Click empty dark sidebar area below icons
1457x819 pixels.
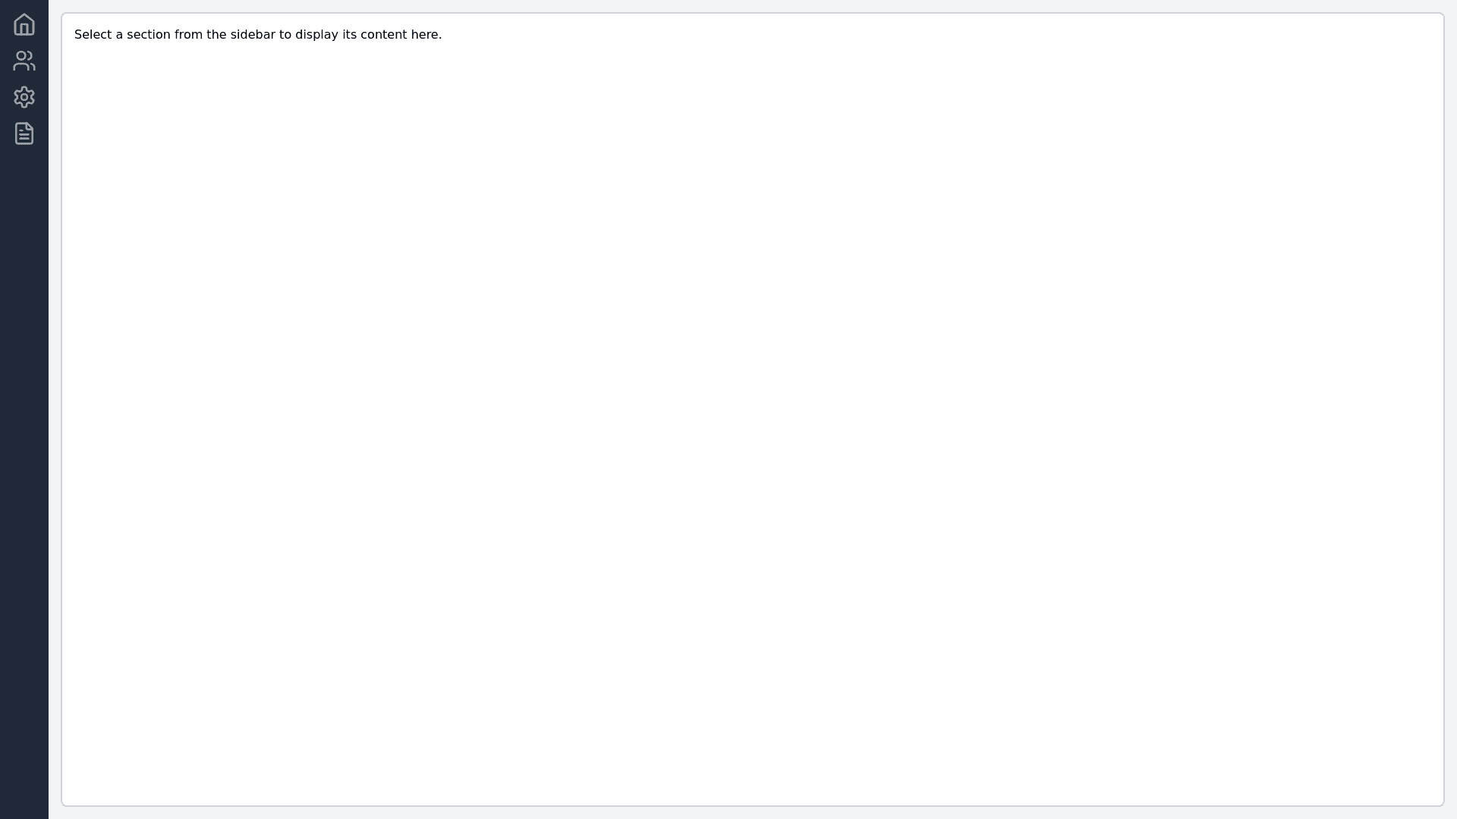(x=24, y=455)
